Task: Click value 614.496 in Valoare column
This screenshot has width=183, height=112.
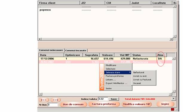Action: 109,59
